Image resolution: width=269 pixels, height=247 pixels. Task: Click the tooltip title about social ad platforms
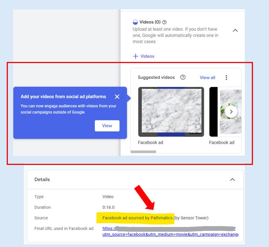click(x=63, y=97)
